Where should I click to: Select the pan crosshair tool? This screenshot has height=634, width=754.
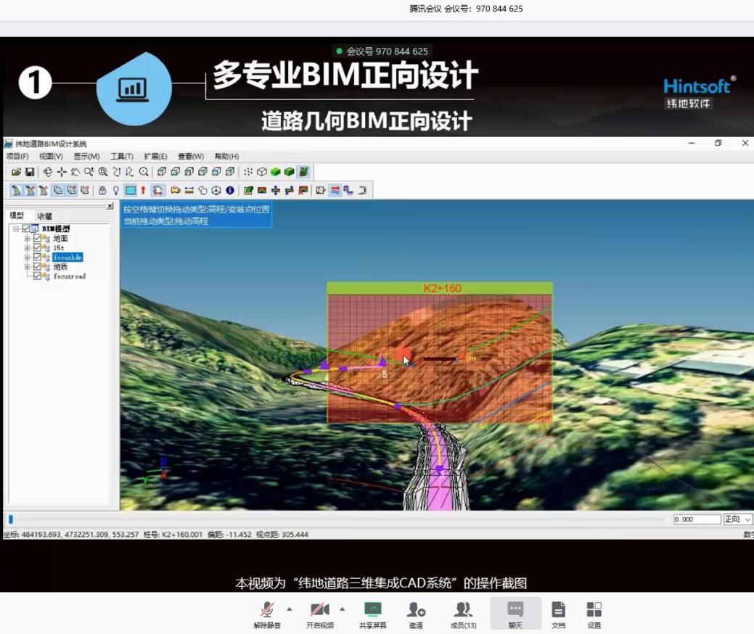pos(62,172)
